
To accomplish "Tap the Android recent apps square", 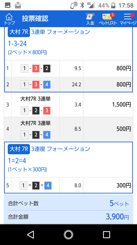I will tap(107, 235).
